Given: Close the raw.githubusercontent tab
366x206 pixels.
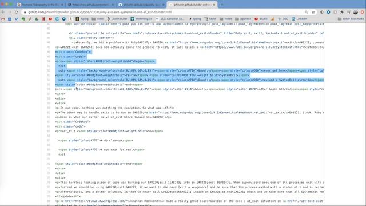Looking at the screenshot, I should click(113, 5).
